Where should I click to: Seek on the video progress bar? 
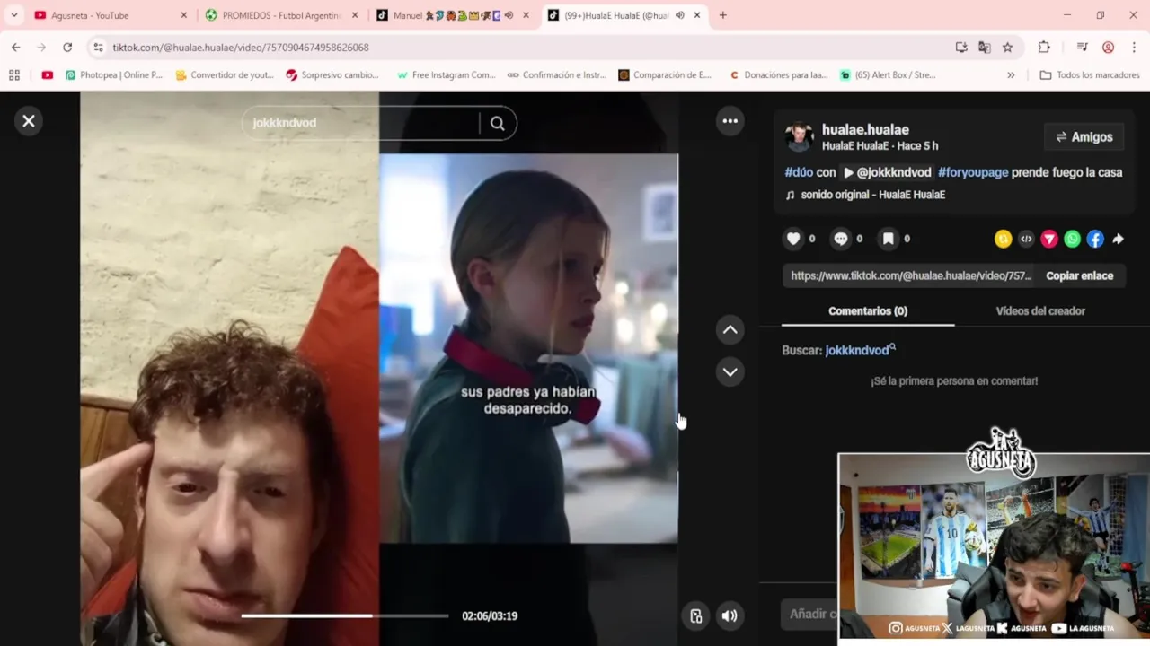click(x=345, y=615)
